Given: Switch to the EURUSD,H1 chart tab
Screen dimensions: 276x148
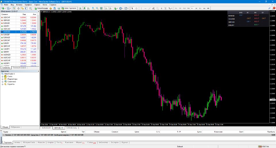Looking at the screenshot, I should tap(46, 128).
